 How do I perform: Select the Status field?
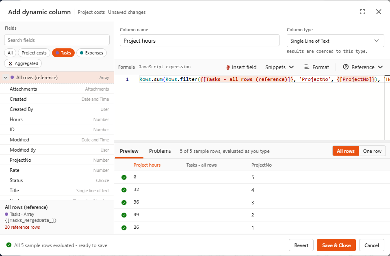click(57, 180)
